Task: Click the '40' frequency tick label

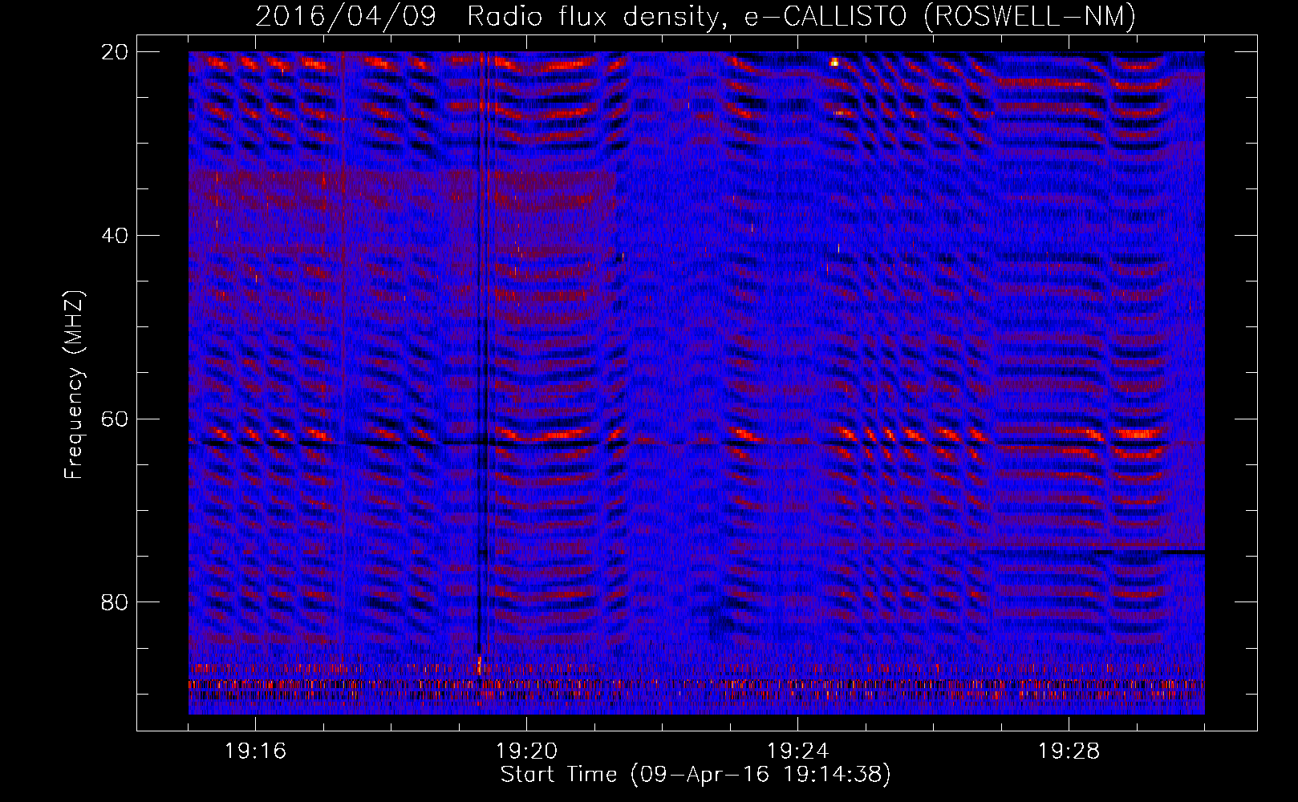Action: tap(115, 236)
